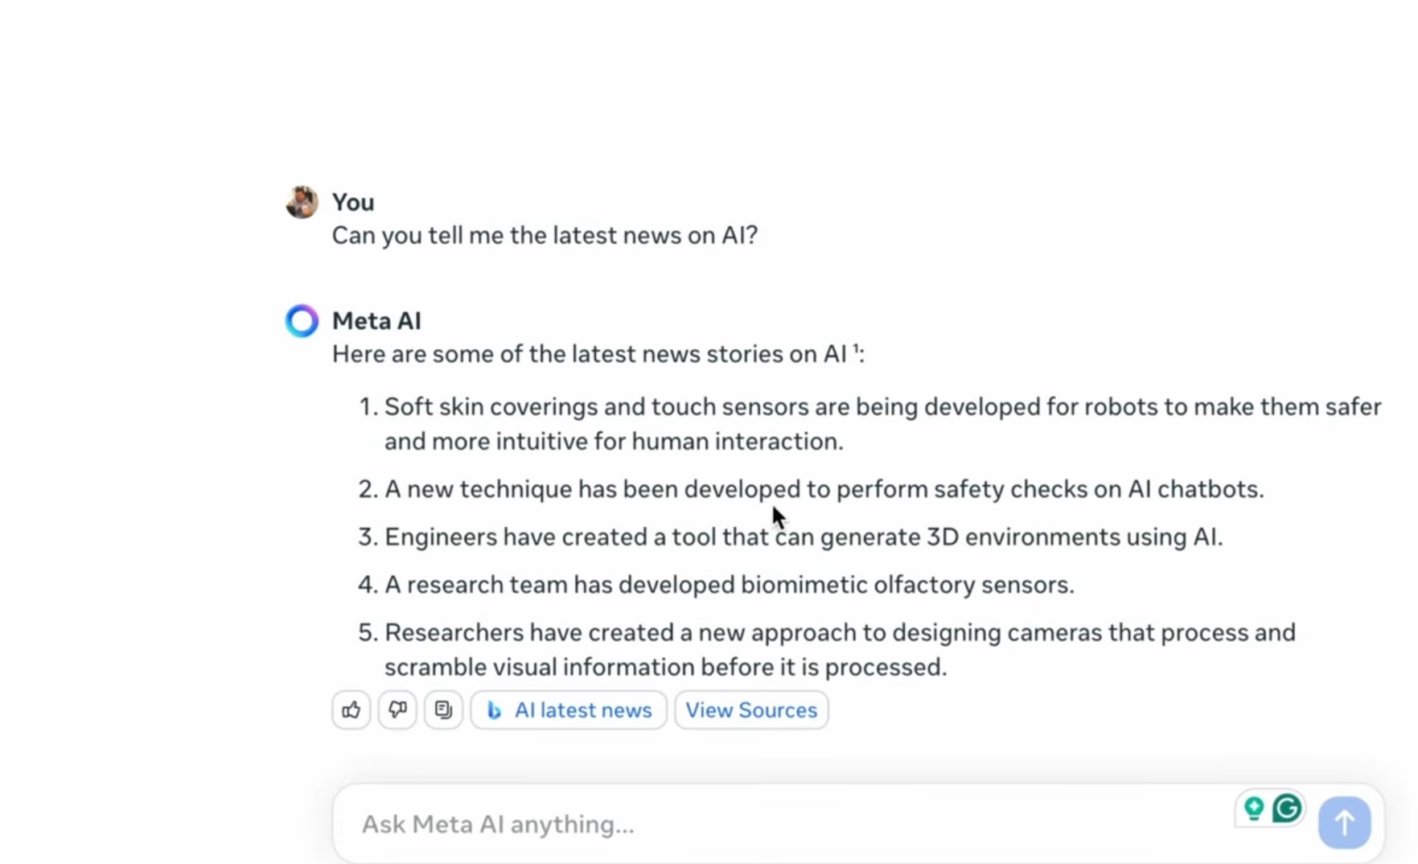Click the Meta AI ring logo
1418x864 pixels.
coord(302,321)
